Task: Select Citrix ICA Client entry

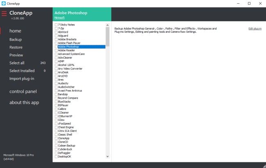Action: (x=68, y=131)
